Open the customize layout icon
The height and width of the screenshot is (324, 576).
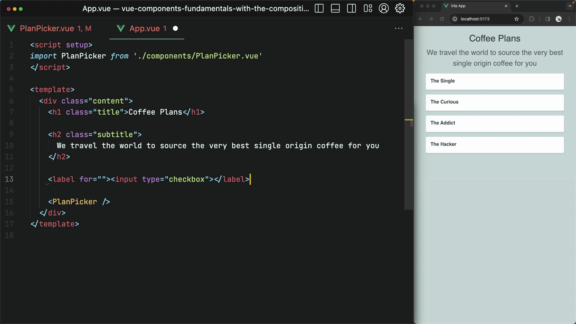[x=368, y=8]
